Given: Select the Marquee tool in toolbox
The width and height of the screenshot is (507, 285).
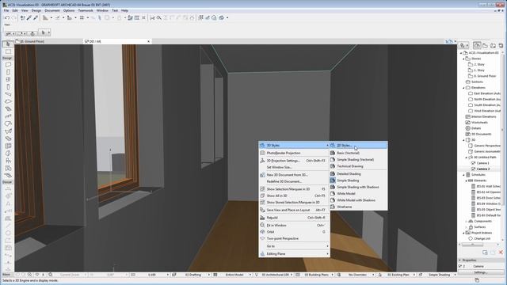Looking at the screenshot, I should coord(8,51).
